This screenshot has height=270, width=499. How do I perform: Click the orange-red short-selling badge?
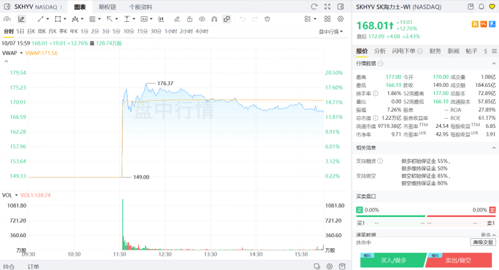(x=483, y=24)
